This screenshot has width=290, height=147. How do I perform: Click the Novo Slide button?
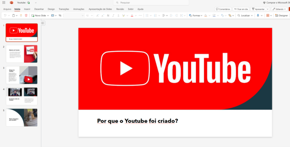tap(39, 16)
